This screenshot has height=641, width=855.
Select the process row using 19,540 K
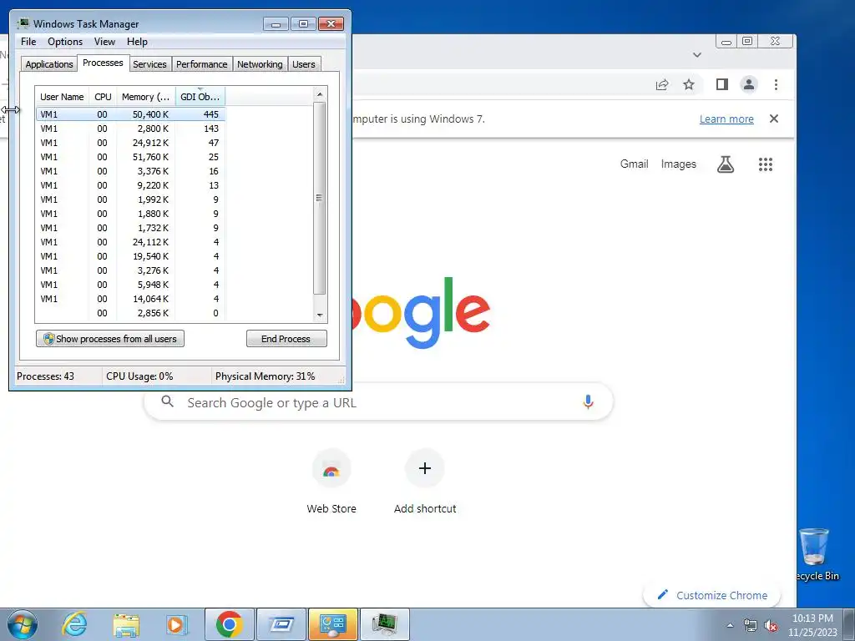coord(131,256)
